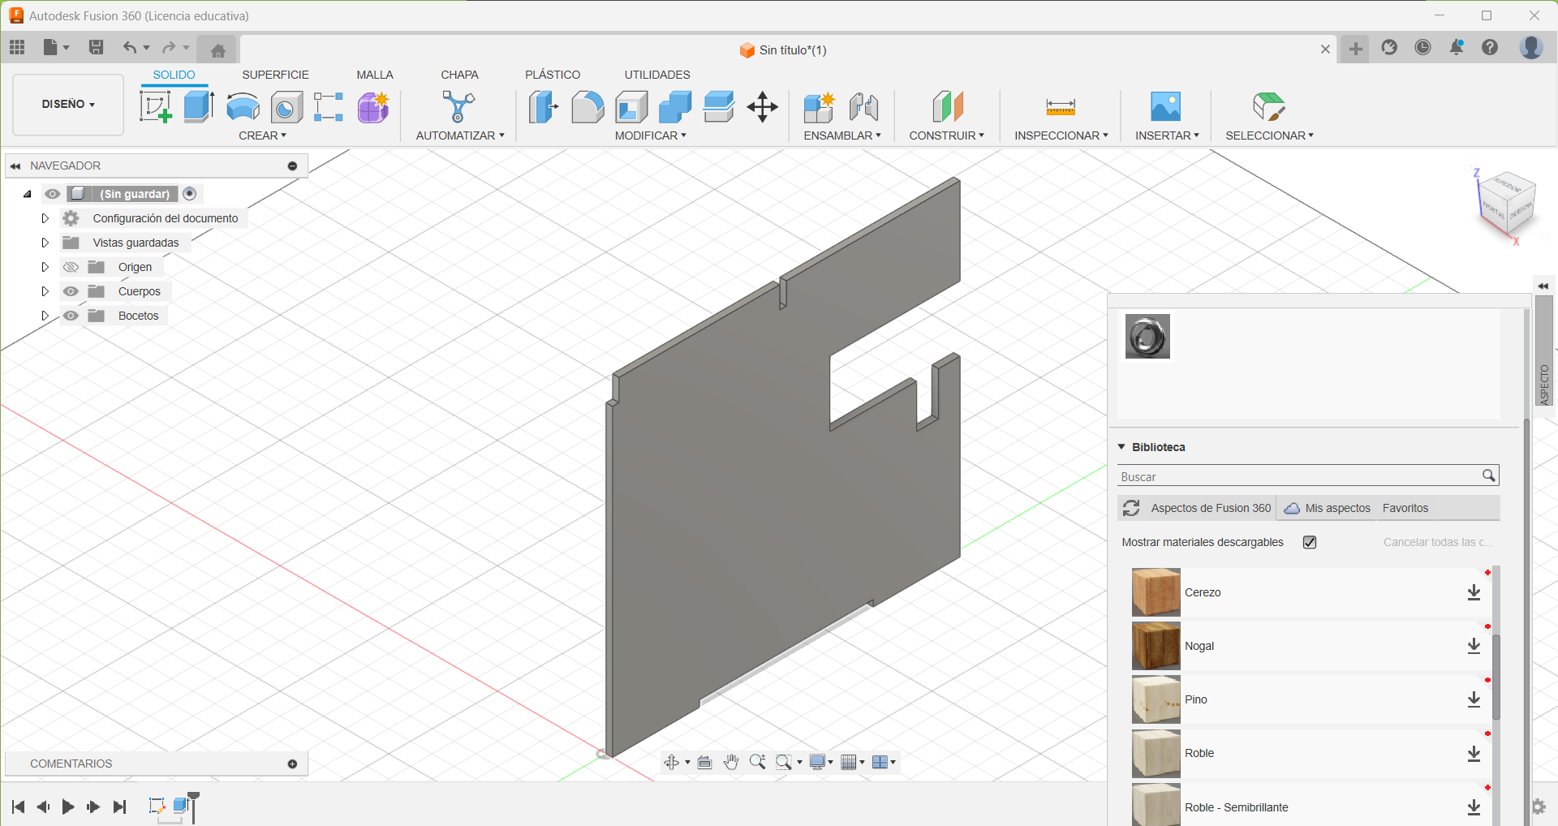Toggle visibility of Origen folder
1558x826 pixels.
71,267
